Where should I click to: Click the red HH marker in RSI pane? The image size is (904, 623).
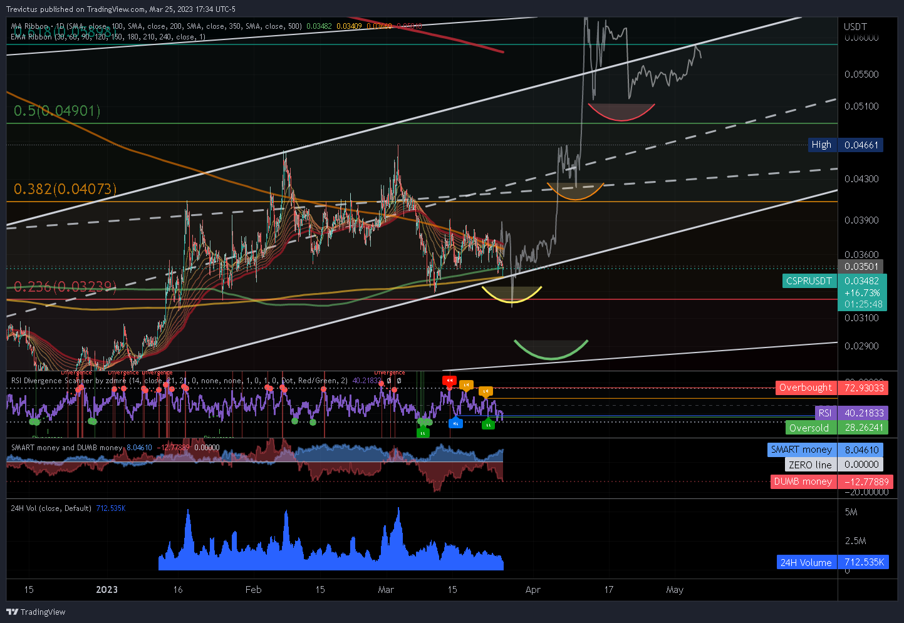[449, 380]
